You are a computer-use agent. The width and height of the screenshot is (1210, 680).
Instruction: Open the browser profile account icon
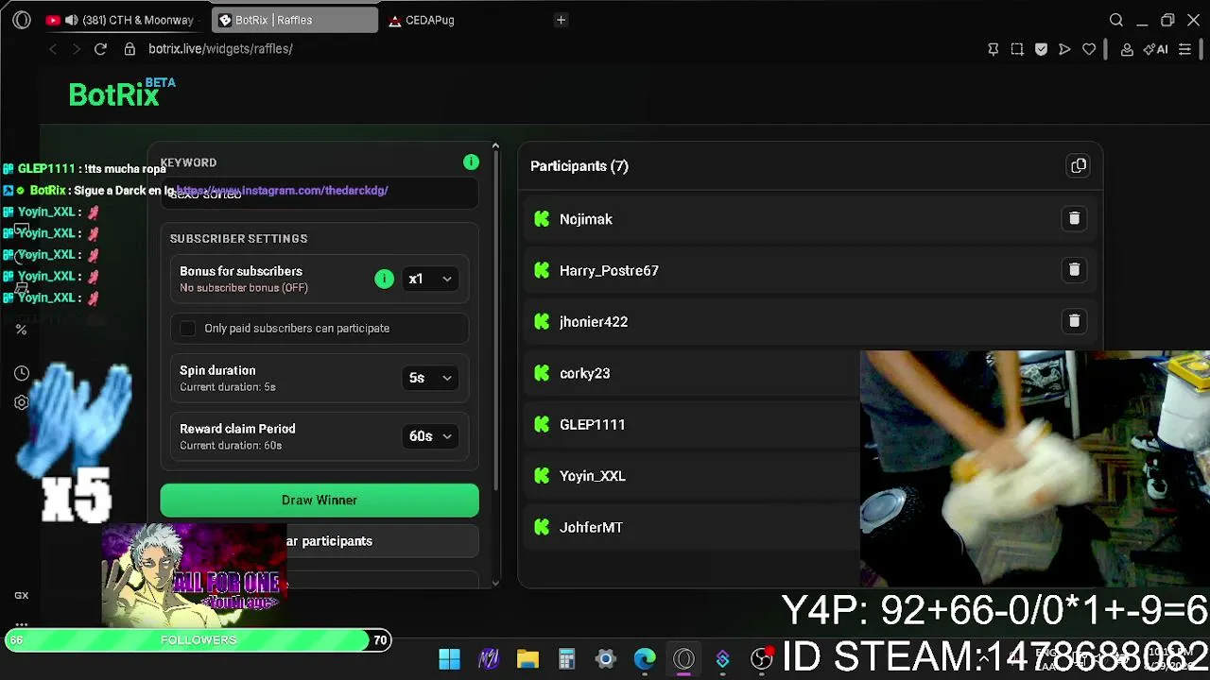(x=1127, y=49)
